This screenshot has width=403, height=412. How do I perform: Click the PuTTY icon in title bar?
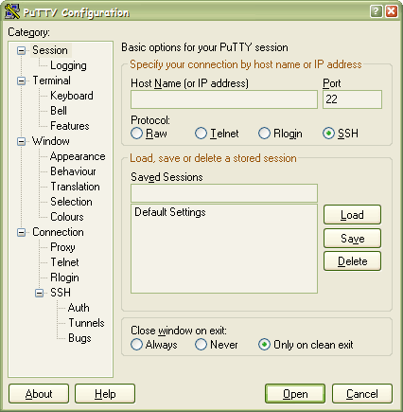click(x=12, y=11)
